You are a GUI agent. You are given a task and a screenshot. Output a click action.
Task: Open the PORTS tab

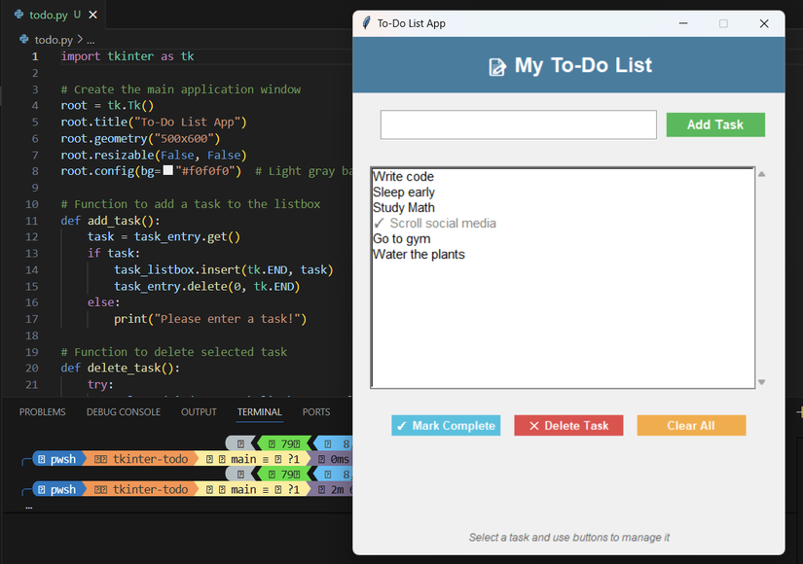(315, 411)
